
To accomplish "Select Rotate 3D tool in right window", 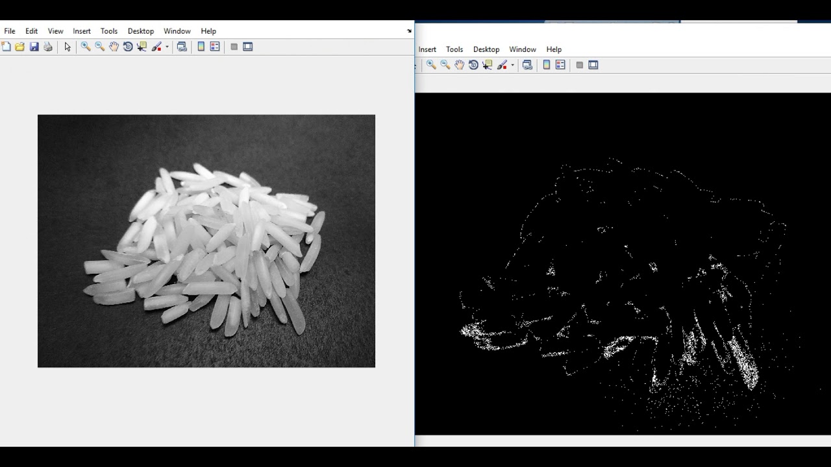I will (473, 65).
